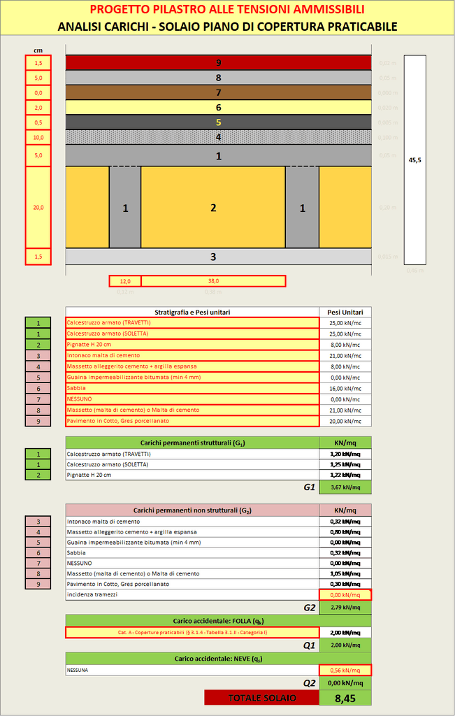Select the 10,0 cm thickness input cell
The image size is (455, 716).
[38, 137]
